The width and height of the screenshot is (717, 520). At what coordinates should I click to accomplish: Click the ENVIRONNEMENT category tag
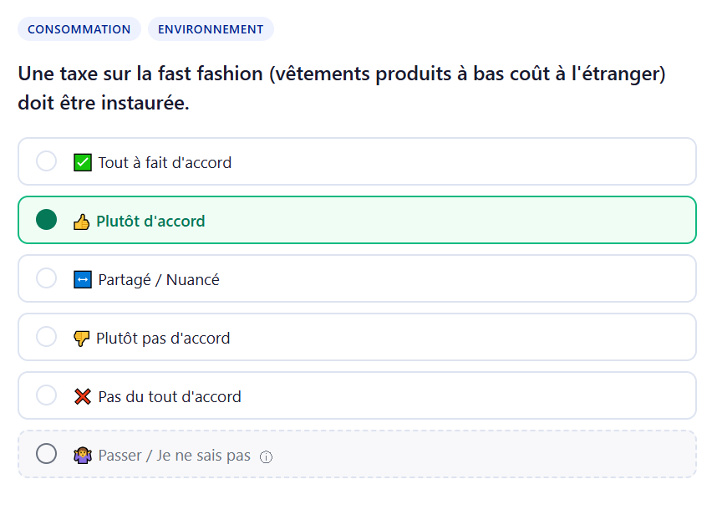(211, 29)
